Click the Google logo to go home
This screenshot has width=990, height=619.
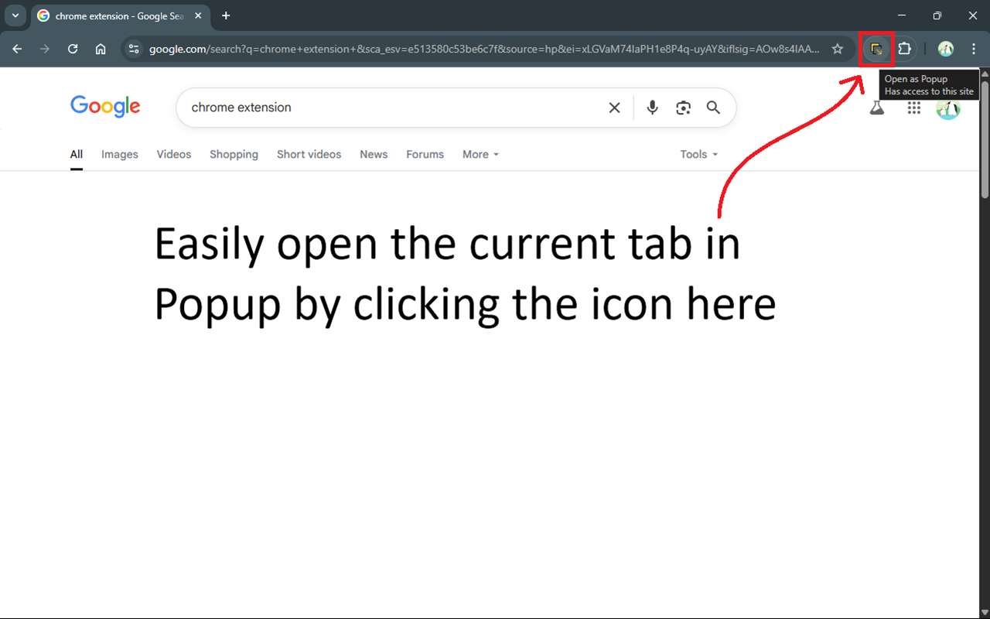coord(105,107)
